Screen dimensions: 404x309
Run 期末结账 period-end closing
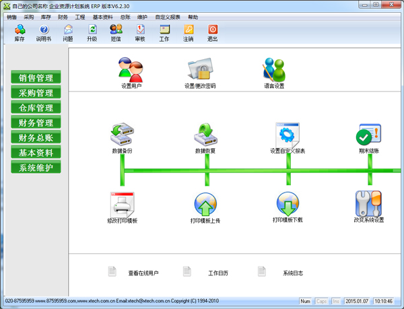pyautogui.click(x=369, y=135)
